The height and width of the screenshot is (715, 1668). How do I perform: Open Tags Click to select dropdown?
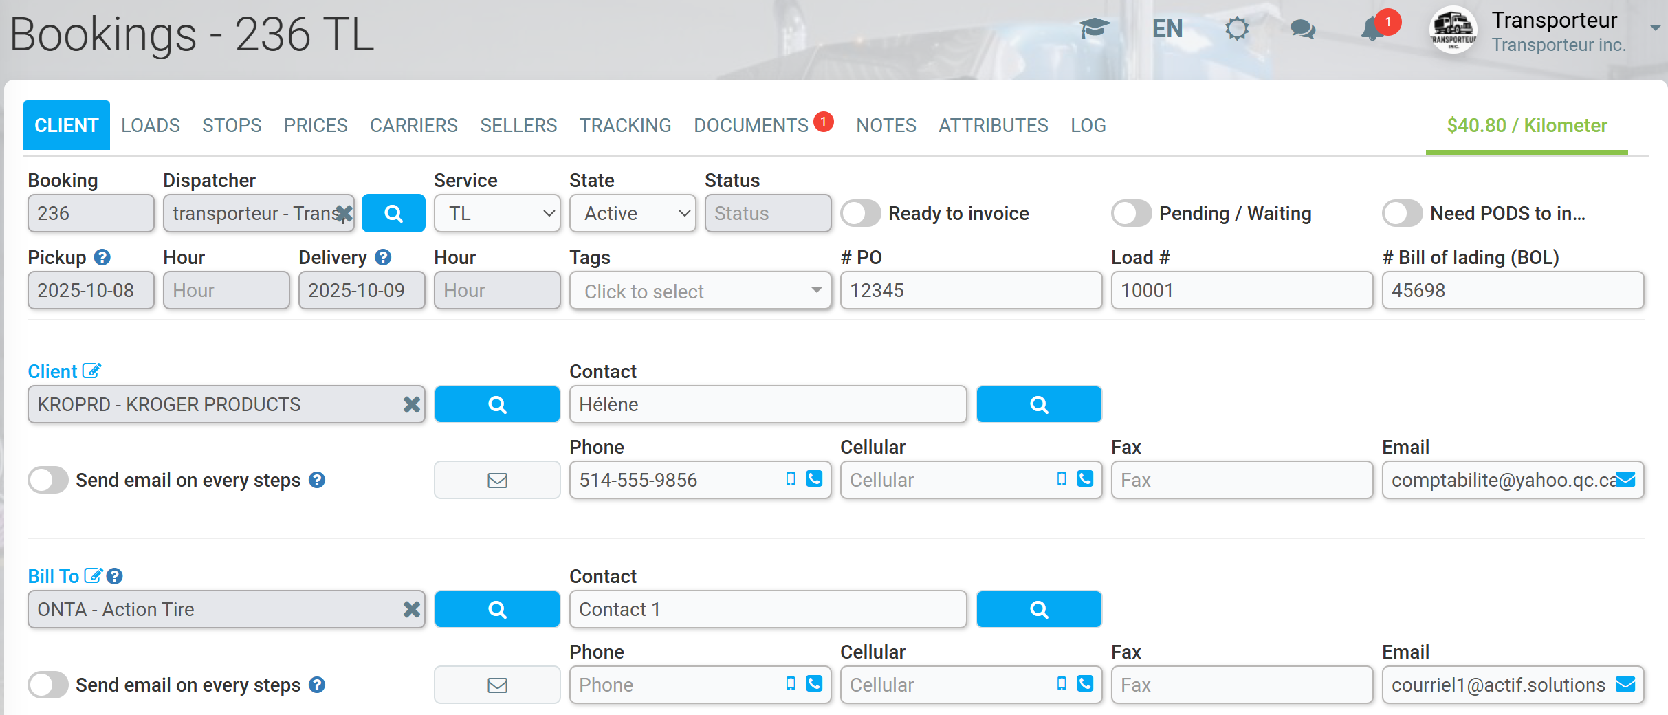pyautogui.click(x=700, y=291)
